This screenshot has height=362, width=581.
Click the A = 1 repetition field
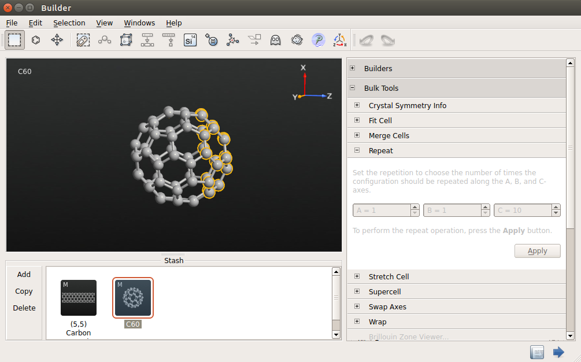382,210
